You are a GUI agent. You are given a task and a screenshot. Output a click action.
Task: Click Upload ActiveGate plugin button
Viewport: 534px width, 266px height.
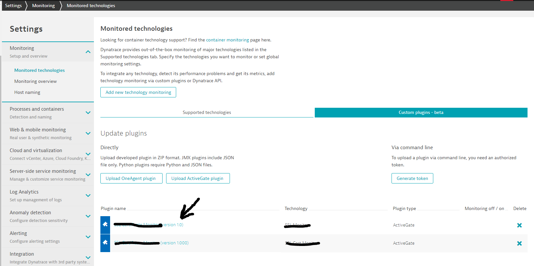pos(198,178)
